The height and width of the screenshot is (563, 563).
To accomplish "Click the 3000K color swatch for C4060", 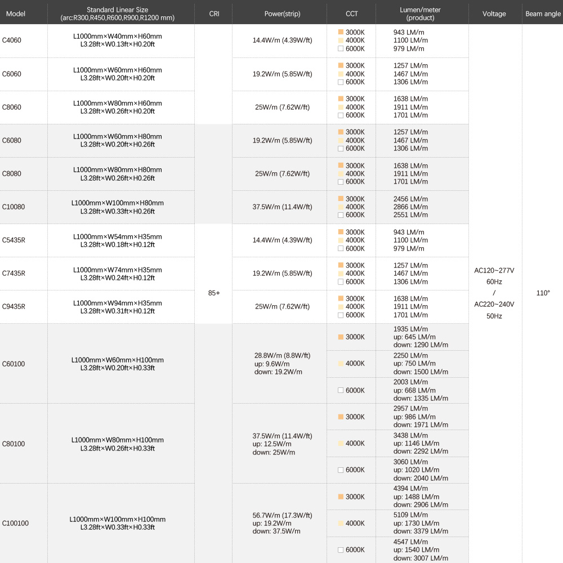I will point(341,33).
